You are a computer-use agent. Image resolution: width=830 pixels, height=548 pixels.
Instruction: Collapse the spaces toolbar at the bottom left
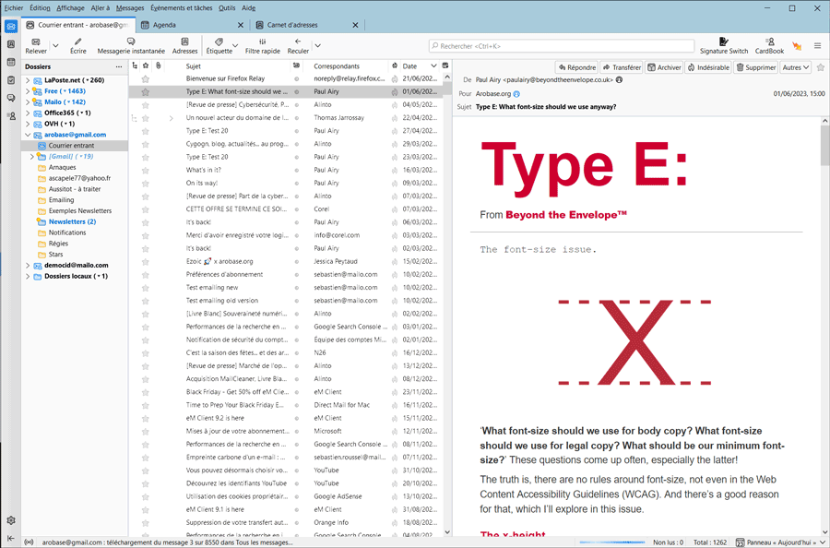10,538
